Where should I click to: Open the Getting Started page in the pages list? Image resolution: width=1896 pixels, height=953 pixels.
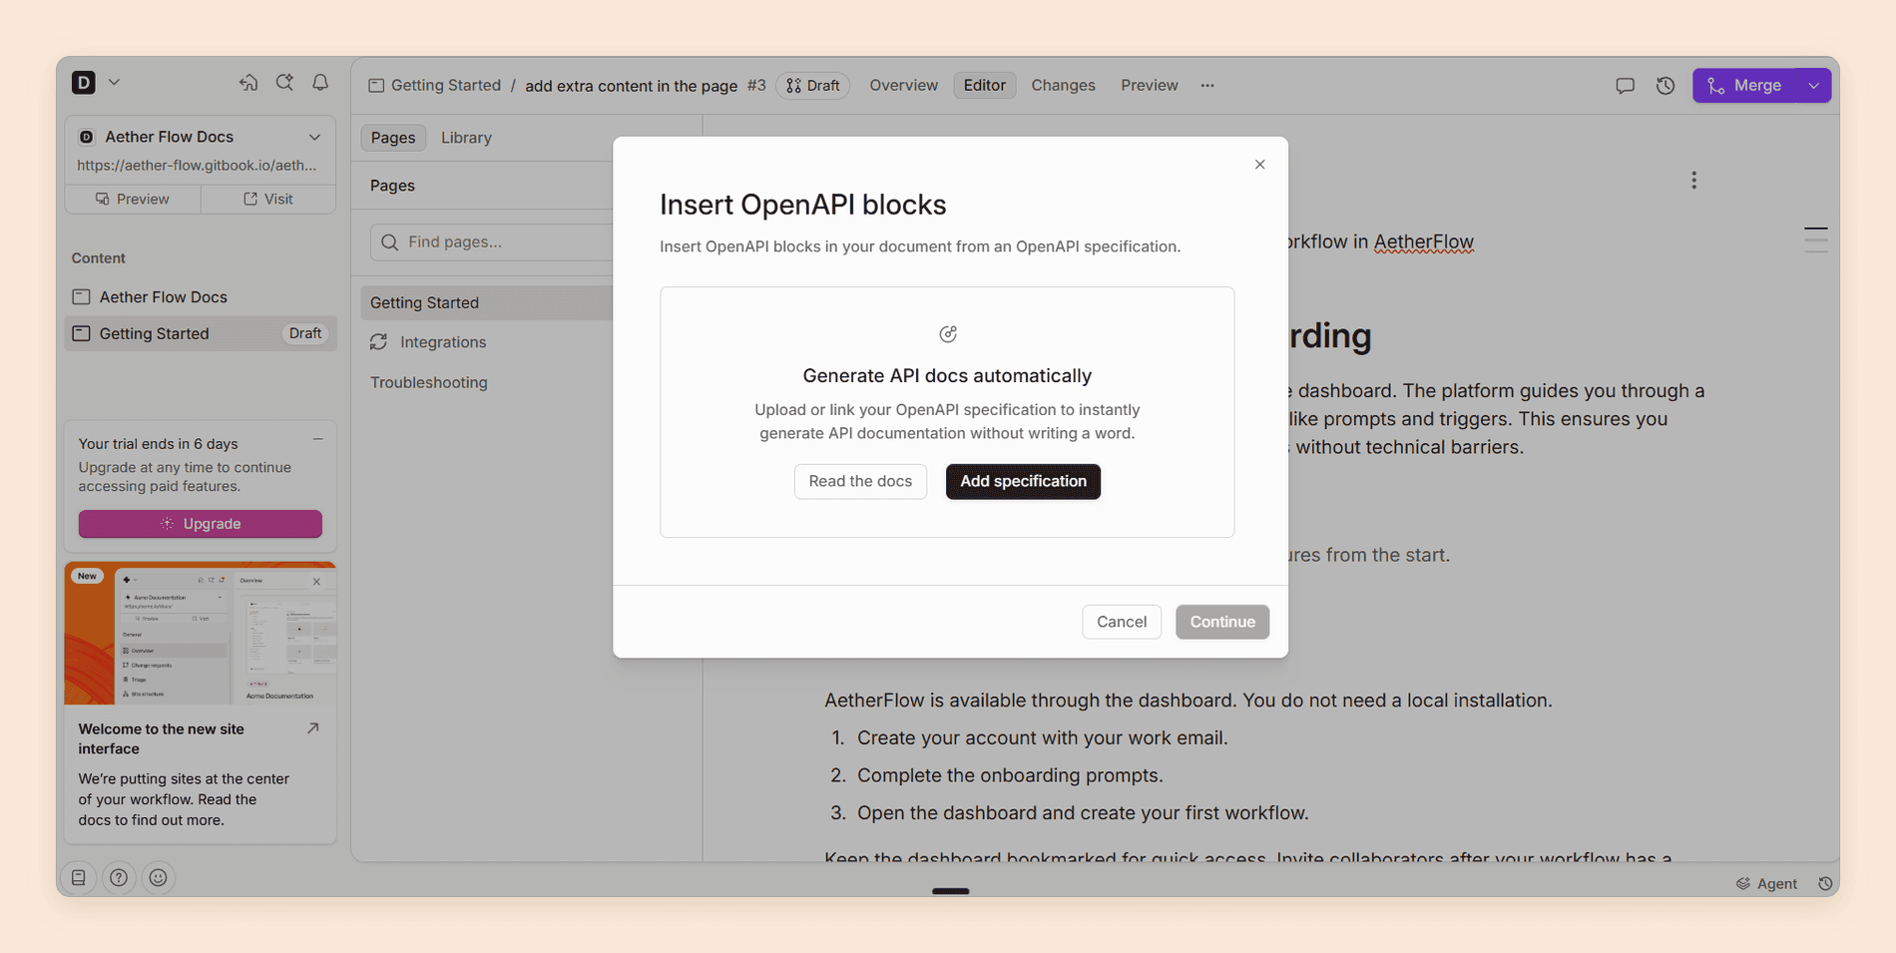pyautogui.click(x=487, y=302)
